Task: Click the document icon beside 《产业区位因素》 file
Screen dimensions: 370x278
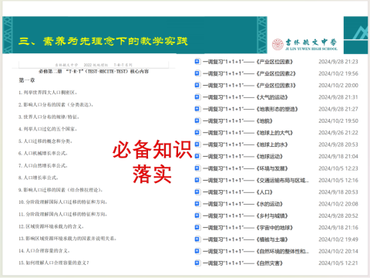Action: pyautogui.click(x=197, y=62)
